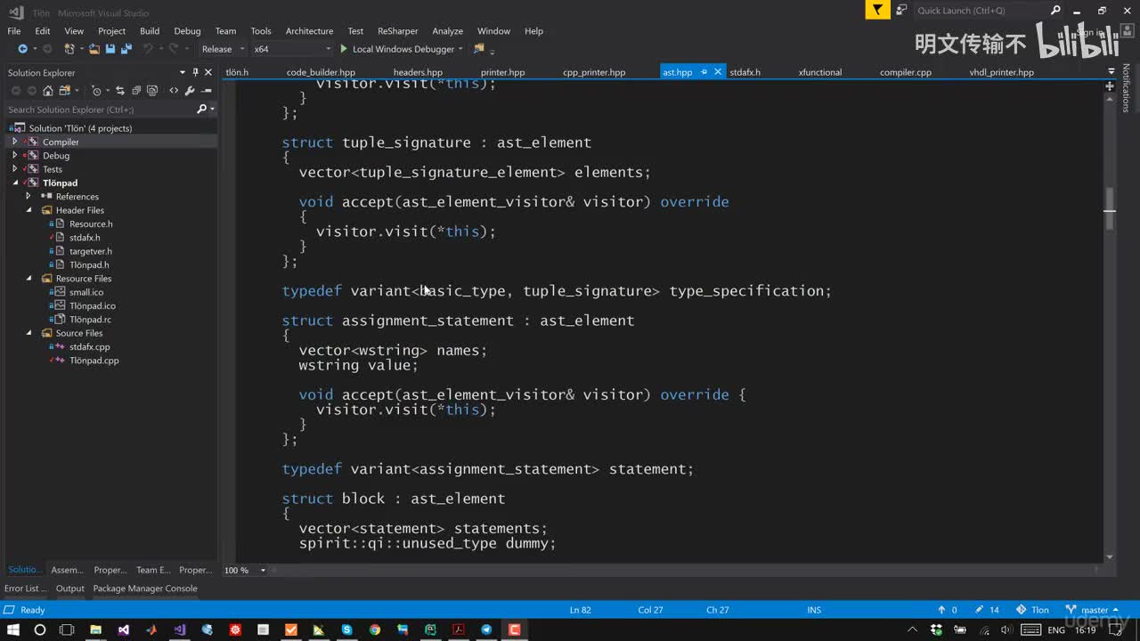Click the split editor handle above scrollbar
This screenshot has height=641, width=1140.
(x=1110, y=86)
